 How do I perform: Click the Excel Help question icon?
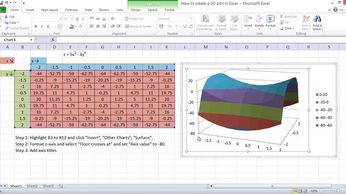coord(335,10)
